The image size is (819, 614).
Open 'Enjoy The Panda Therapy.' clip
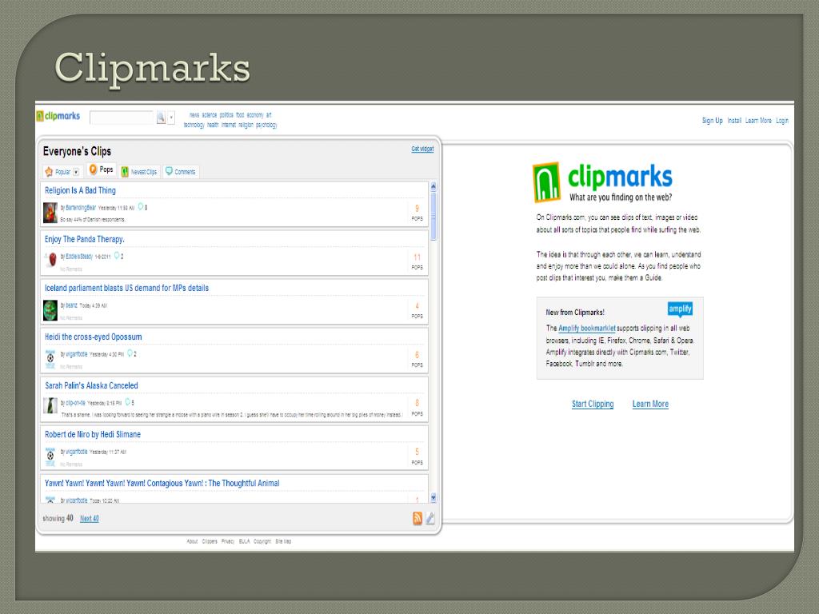coord(84,239)
